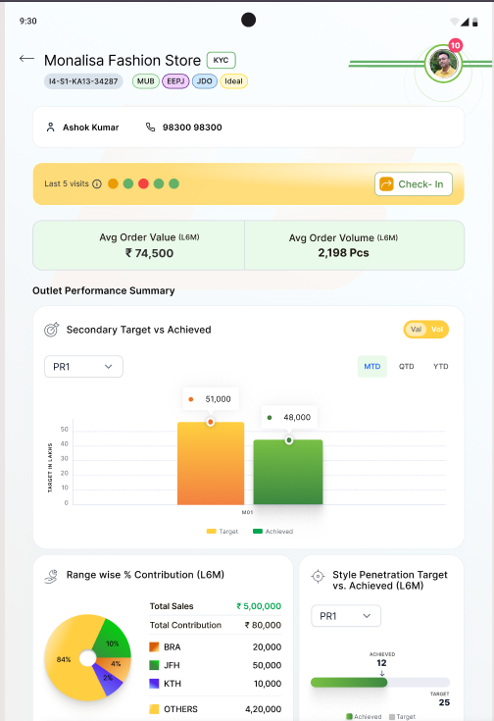Tap the red notification badge showing 10
Image resolution: width=494 pixels, height=721 pixels.
tap(455, 45)
